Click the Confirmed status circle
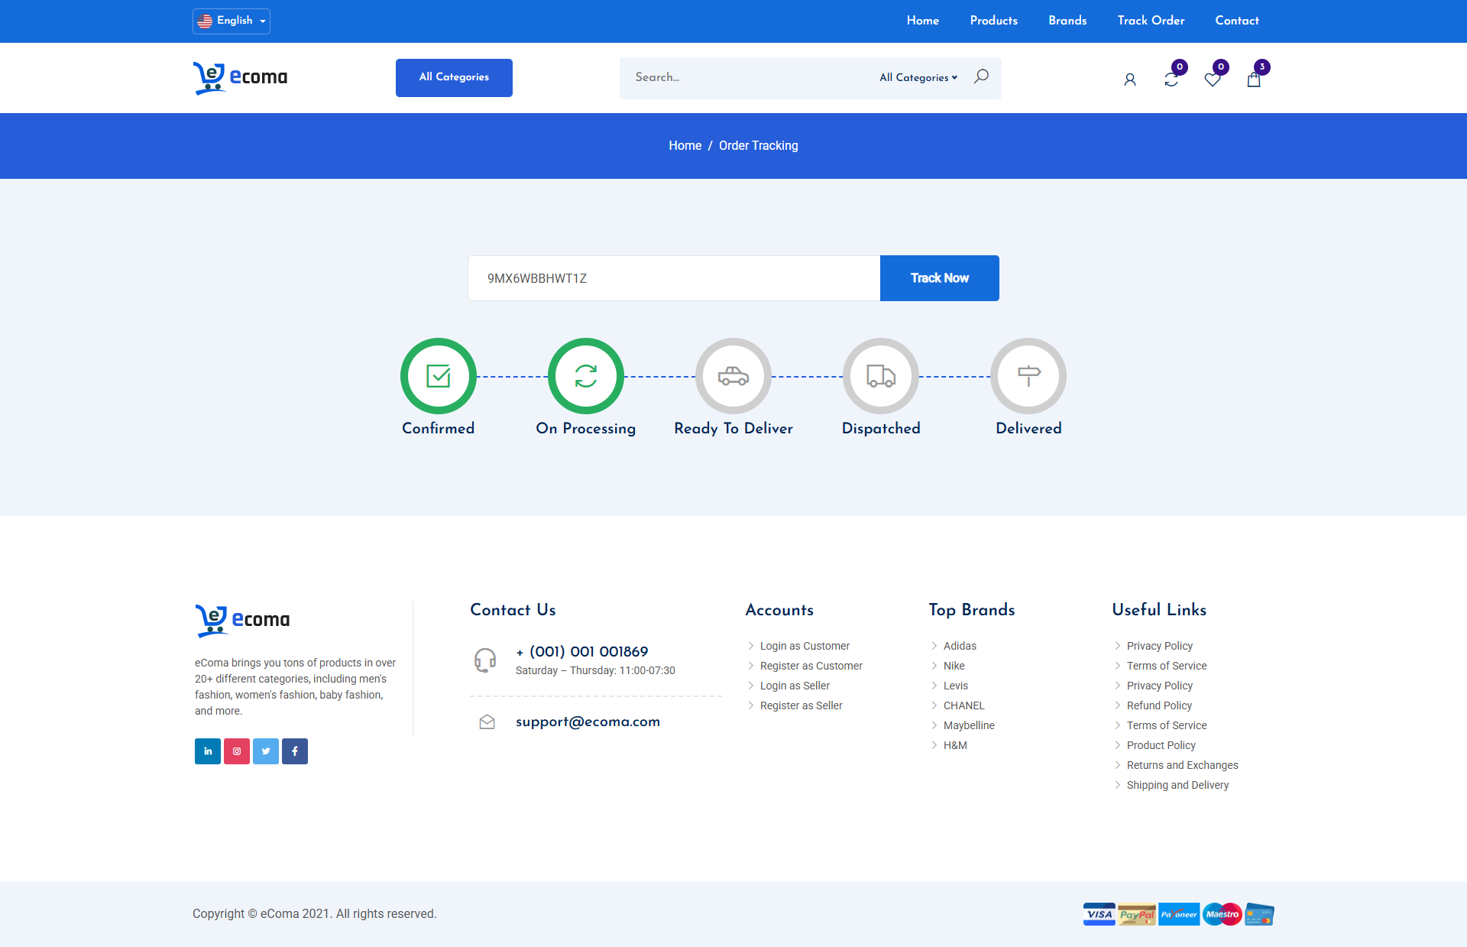This screenshot has width=1467, height=947. point(439,376)
